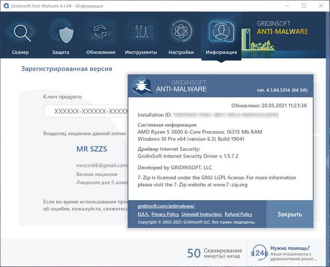Open the Privacy Policy link
The image size is (330, 267).
pyautogui.click(x=165, y=214)
